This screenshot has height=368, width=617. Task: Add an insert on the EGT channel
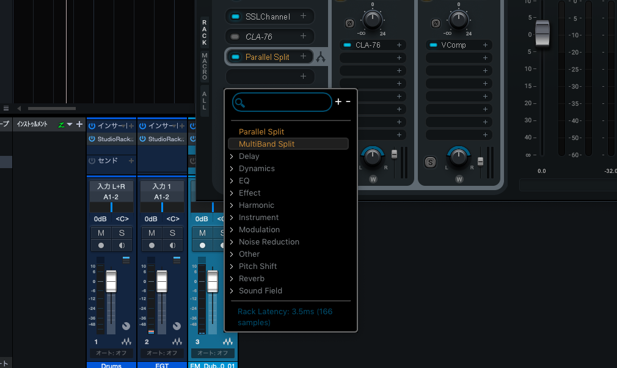point(182,126)
